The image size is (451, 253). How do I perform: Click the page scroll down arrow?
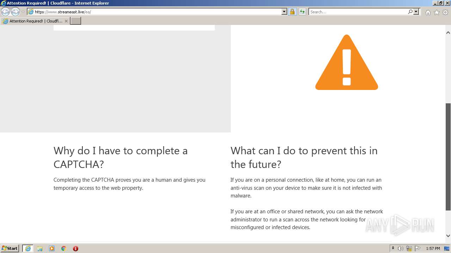click(x=448, y=236)
